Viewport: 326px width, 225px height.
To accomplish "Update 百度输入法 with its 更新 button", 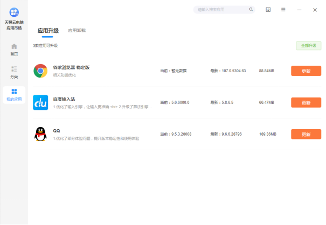I will [x=306, y=102].
